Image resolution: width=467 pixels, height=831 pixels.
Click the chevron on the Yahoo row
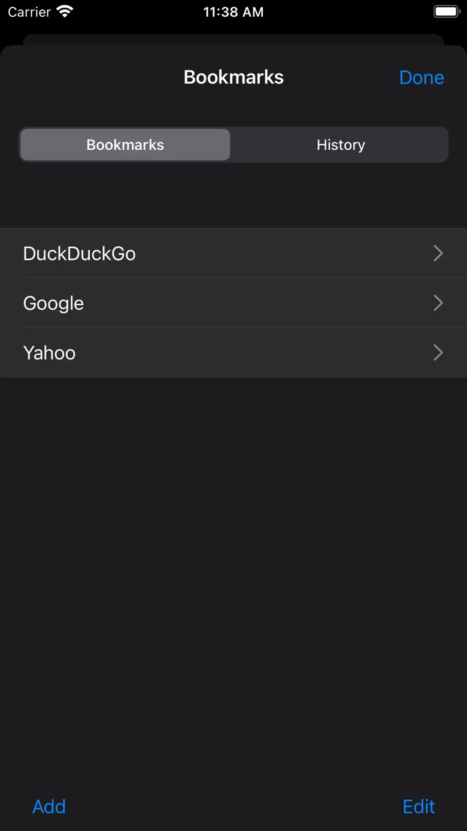438,353
